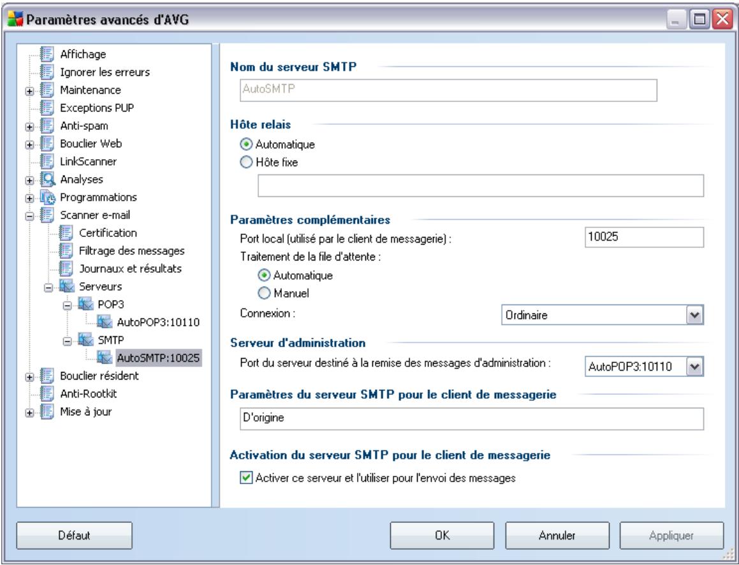Click the AutoSMTP server name field
739x565 pixels.
(448, 90)
